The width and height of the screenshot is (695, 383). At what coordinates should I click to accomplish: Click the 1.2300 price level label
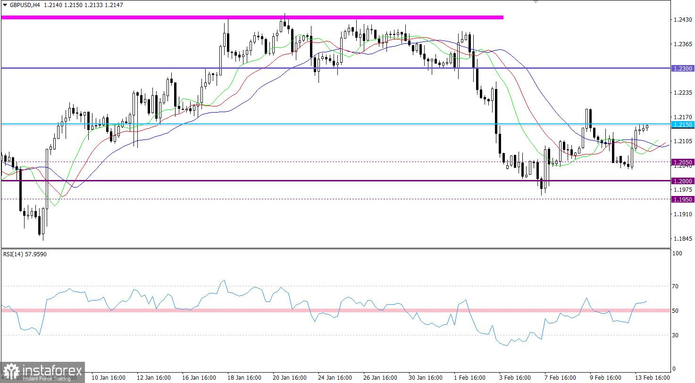pos(683,68)
